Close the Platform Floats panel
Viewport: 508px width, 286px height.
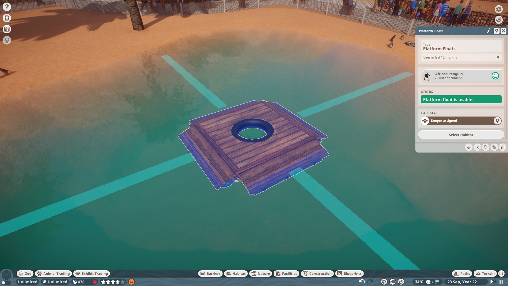pos(504,31)
